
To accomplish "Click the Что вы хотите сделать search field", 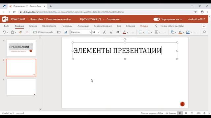I will (x=172, y=26).
